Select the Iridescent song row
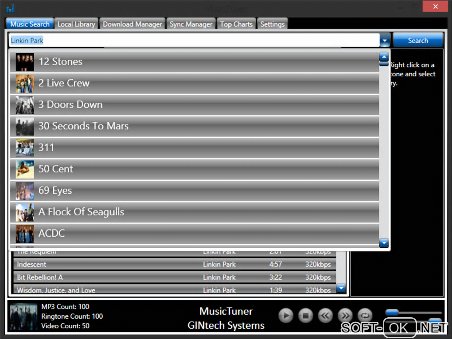This screenshot has height=339, width=452. coord(175,265)
